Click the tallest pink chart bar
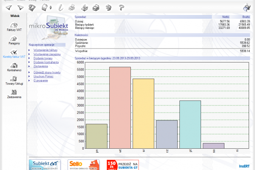 [x=119, y=107]
